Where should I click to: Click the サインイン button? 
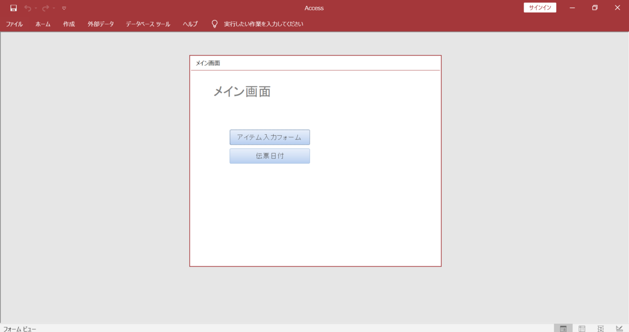pyautogui.click(x=540, y=8)
